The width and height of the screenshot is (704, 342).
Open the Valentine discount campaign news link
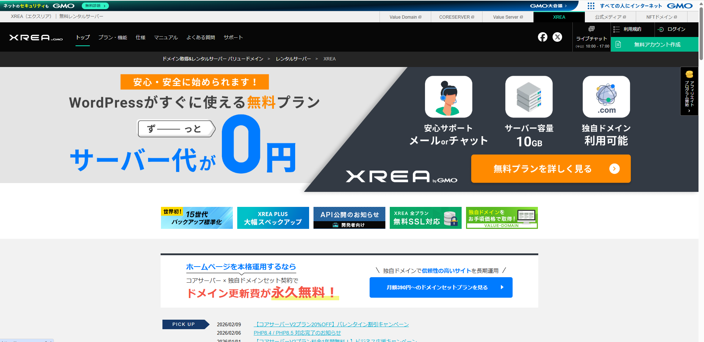pyautogui.click(x=331, y=324)
